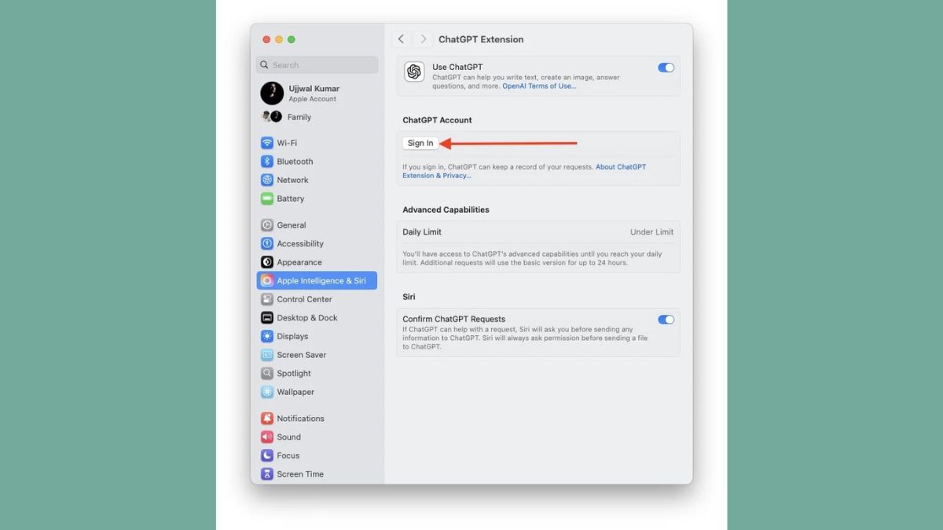This screenshot has width=943, height=530.
Task: Select Control Center in sidebar
Action: point(317,299)
